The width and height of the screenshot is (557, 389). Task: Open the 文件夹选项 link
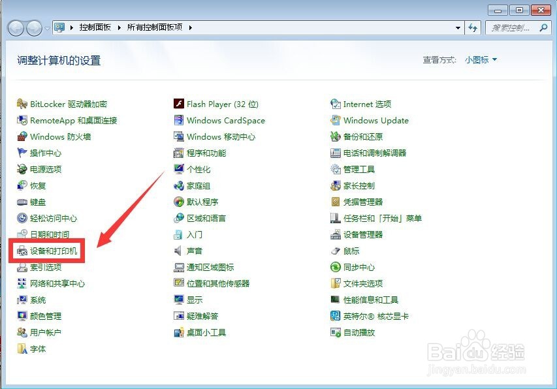[x=363, y=283]
